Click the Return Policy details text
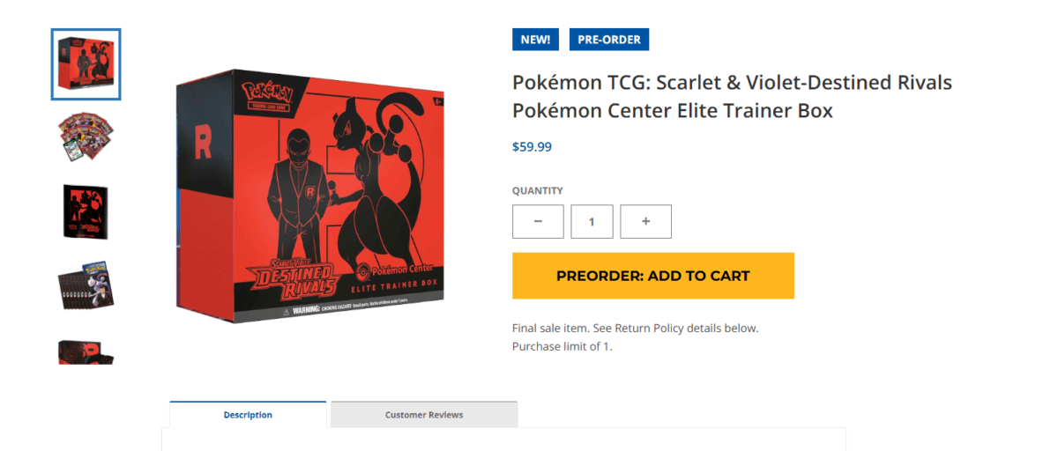 click(635, 329)
